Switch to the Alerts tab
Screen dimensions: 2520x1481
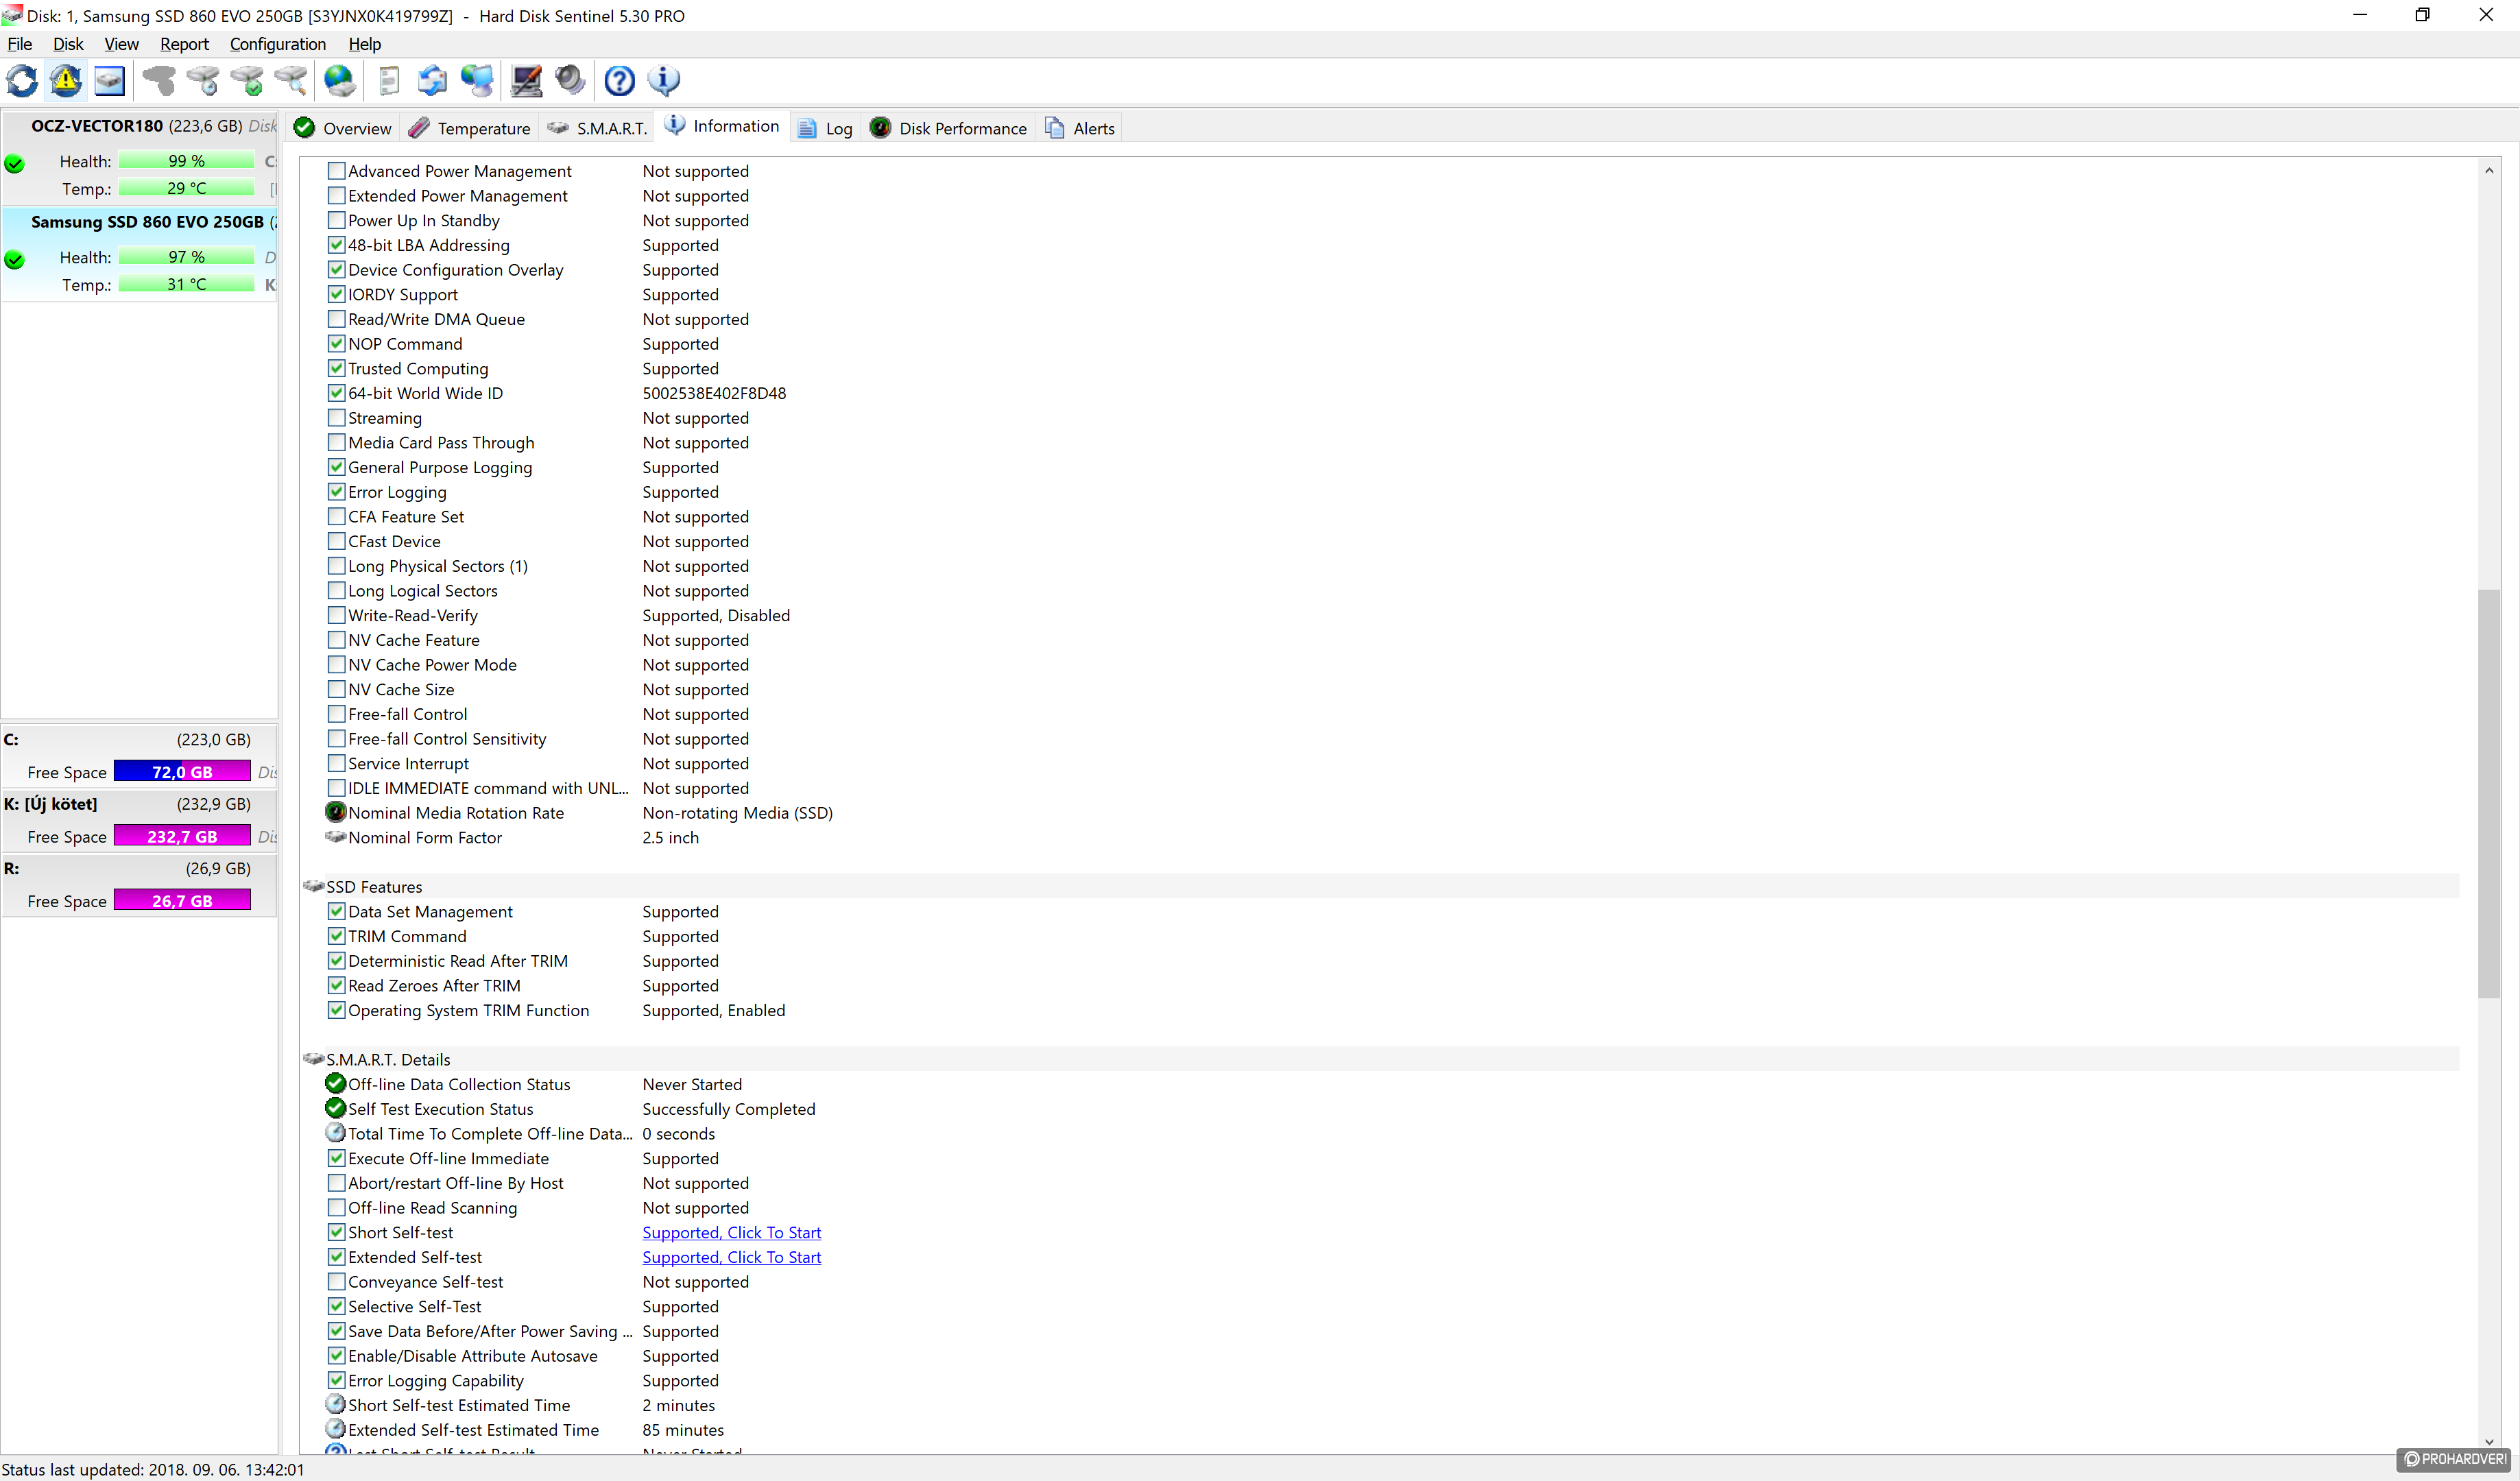click(x=1079, y=128)
